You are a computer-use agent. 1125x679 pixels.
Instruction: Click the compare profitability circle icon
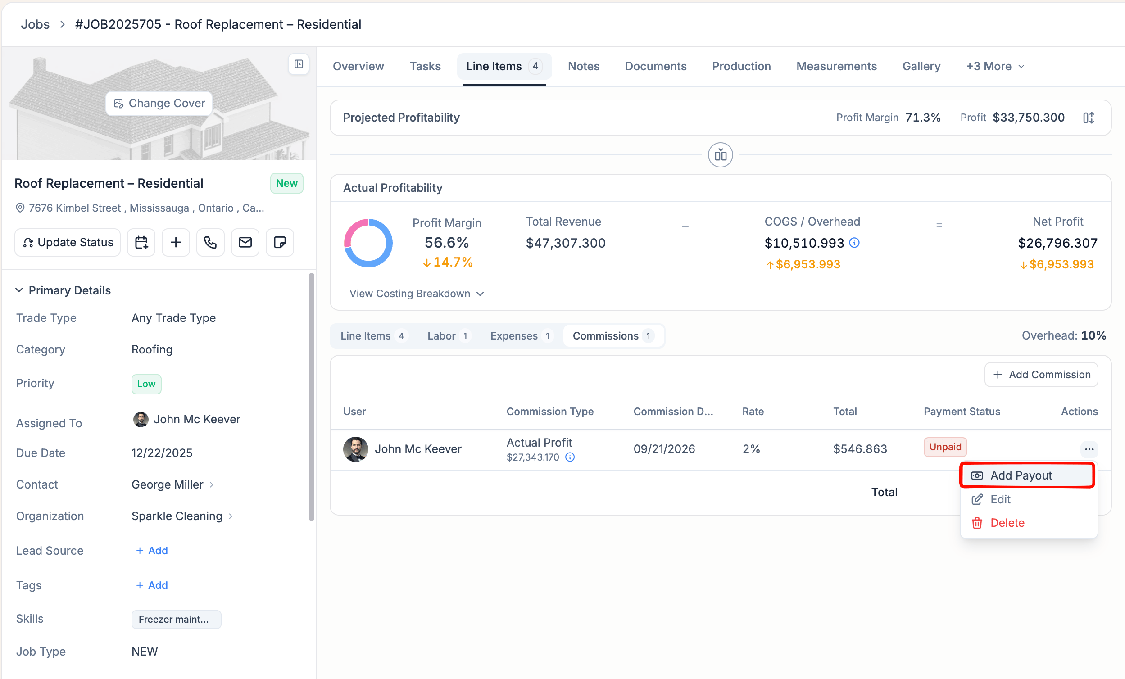[x=721, y=155]
